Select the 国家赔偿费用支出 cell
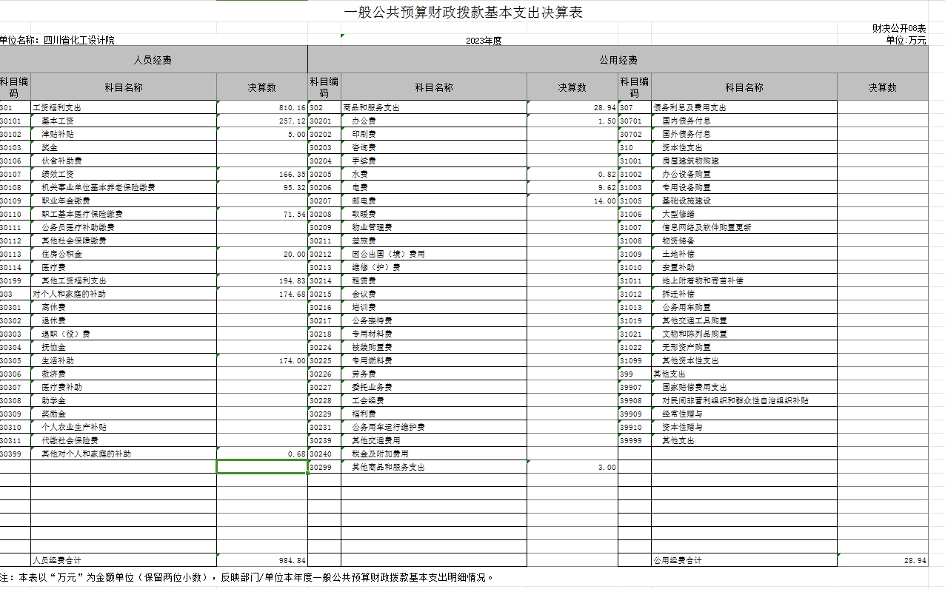The image size is (945, 589). 744,387
